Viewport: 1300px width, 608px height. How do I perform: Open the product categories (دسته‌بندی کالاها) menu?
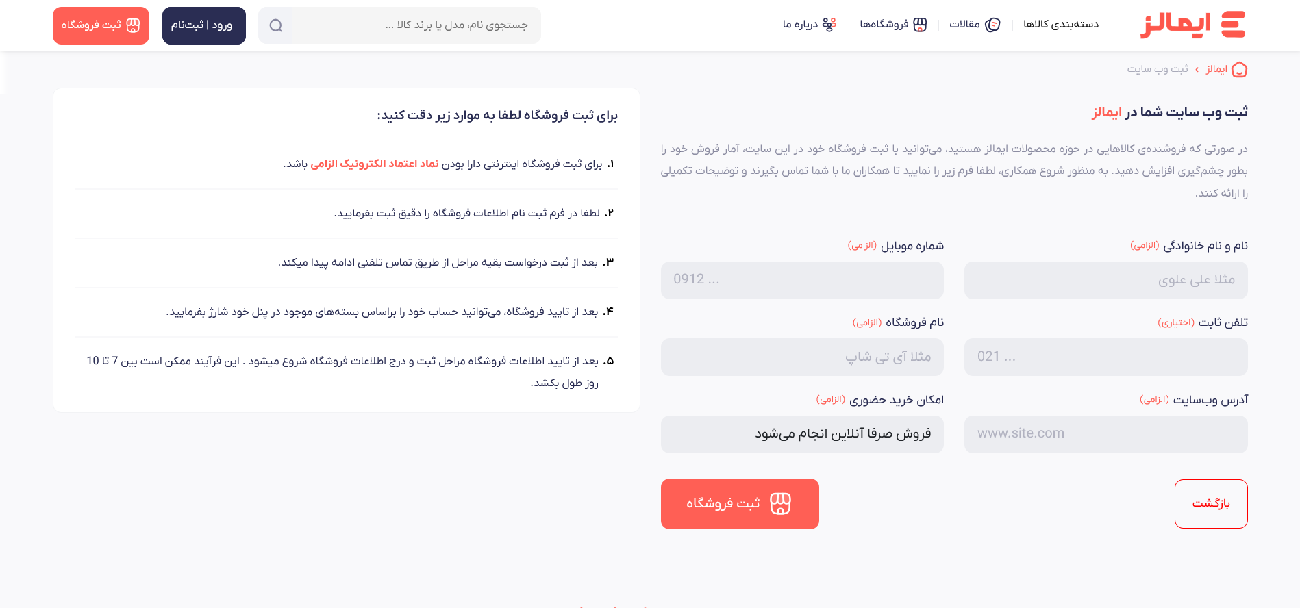1060,25
